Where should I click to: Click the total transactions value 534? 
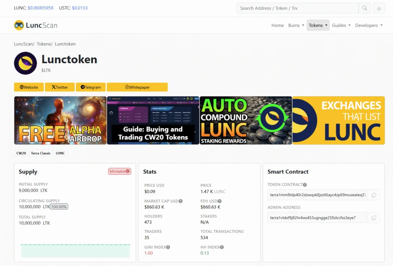point(204,238)
